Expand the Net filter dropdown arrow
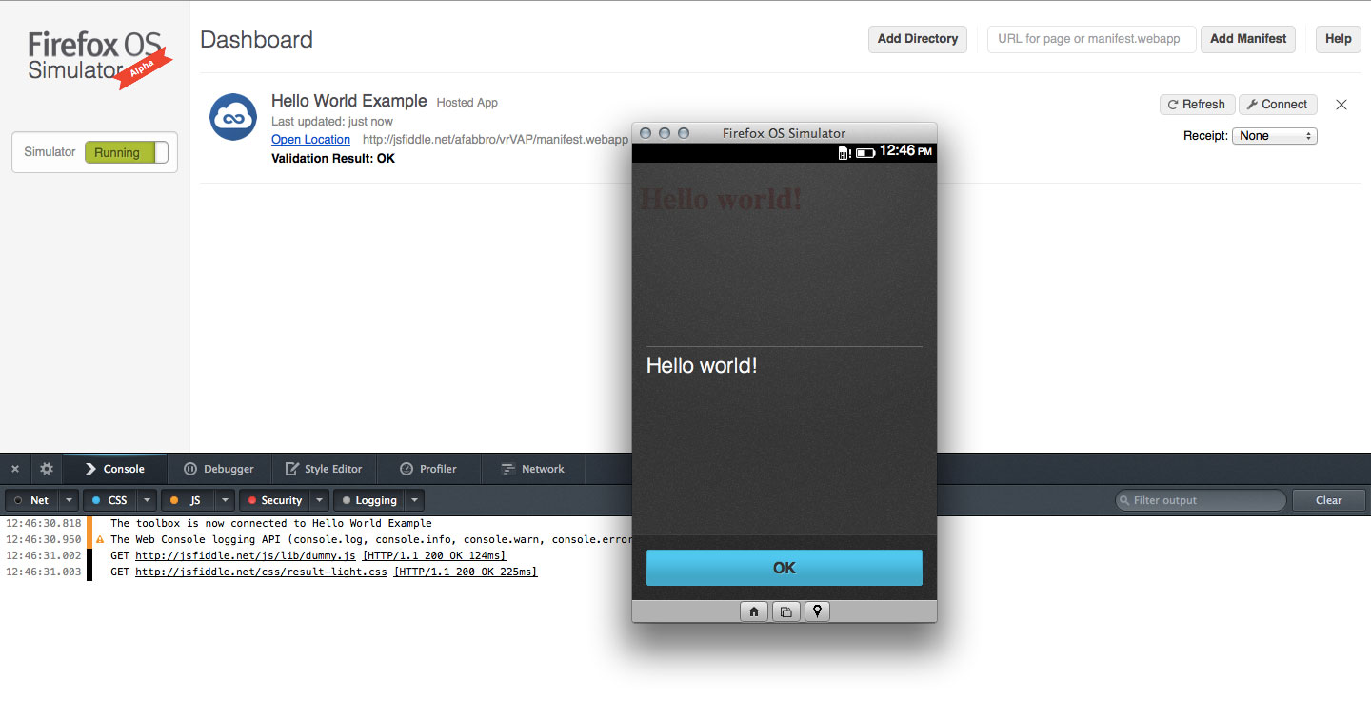Screen dimensions: 1371x718 pyautogui.click(x=69, y=500)
